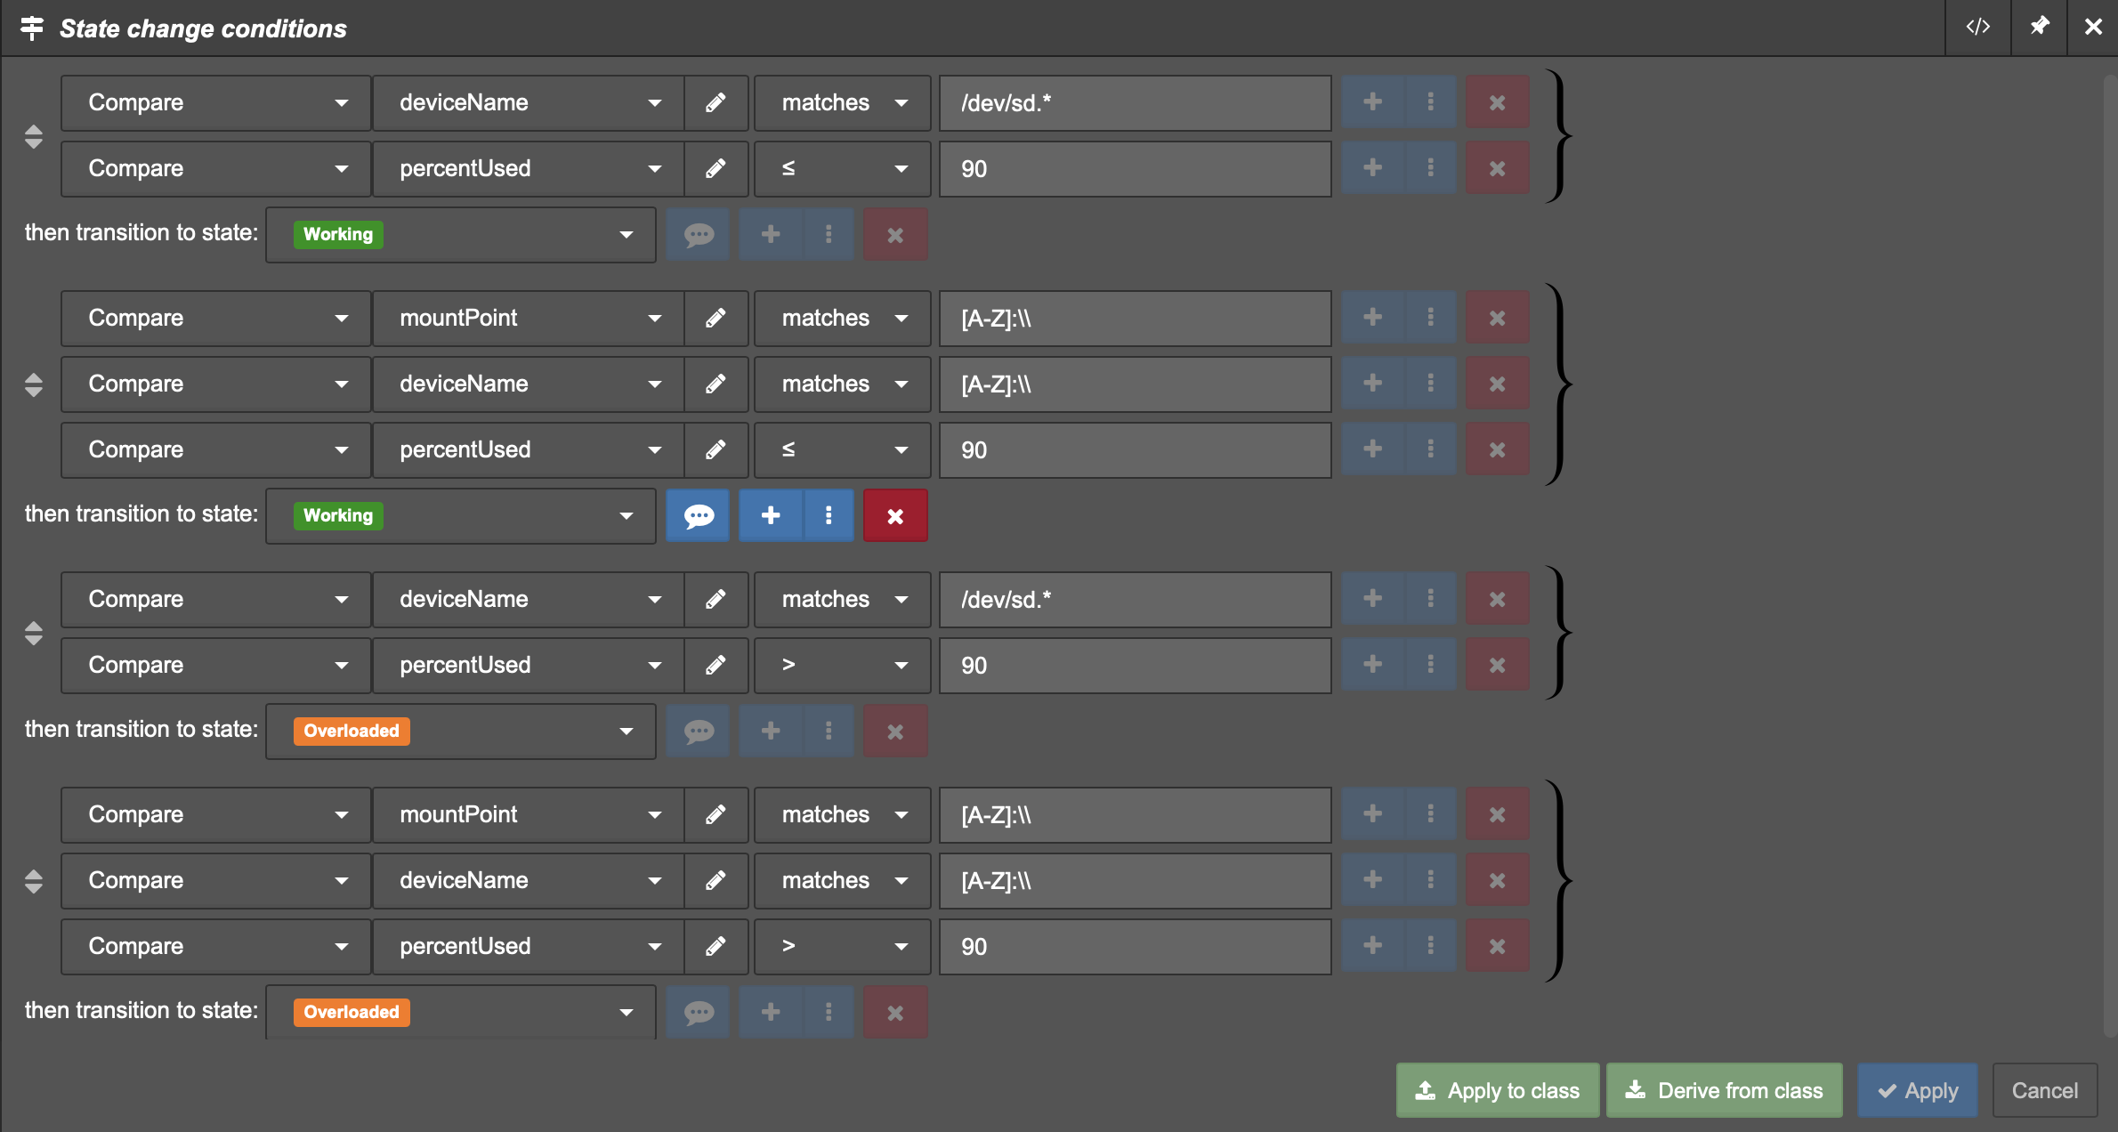Screen dimensions: 2118x1132
Task: Add row after first /dev/sd.* condition
Action: (1372, 102)
